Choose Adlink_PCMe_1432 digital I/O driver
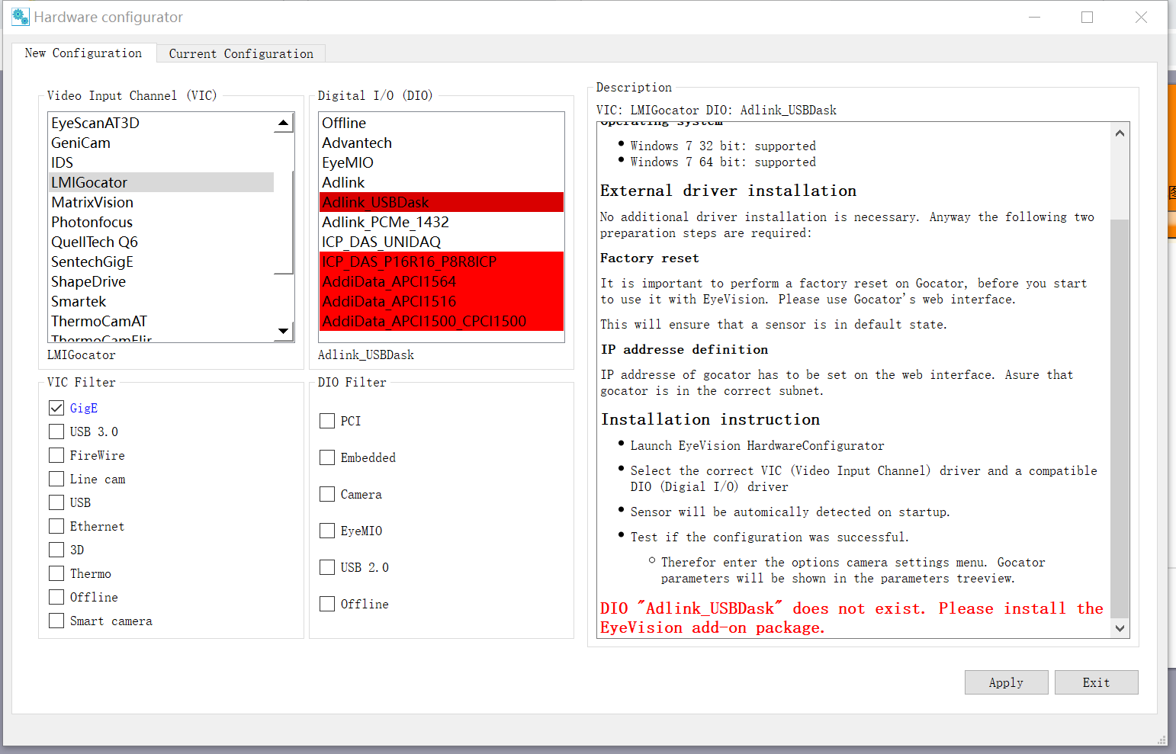The height and width of the screenshot is (754, 1176). pyautogui.click(x=442, y=222)
